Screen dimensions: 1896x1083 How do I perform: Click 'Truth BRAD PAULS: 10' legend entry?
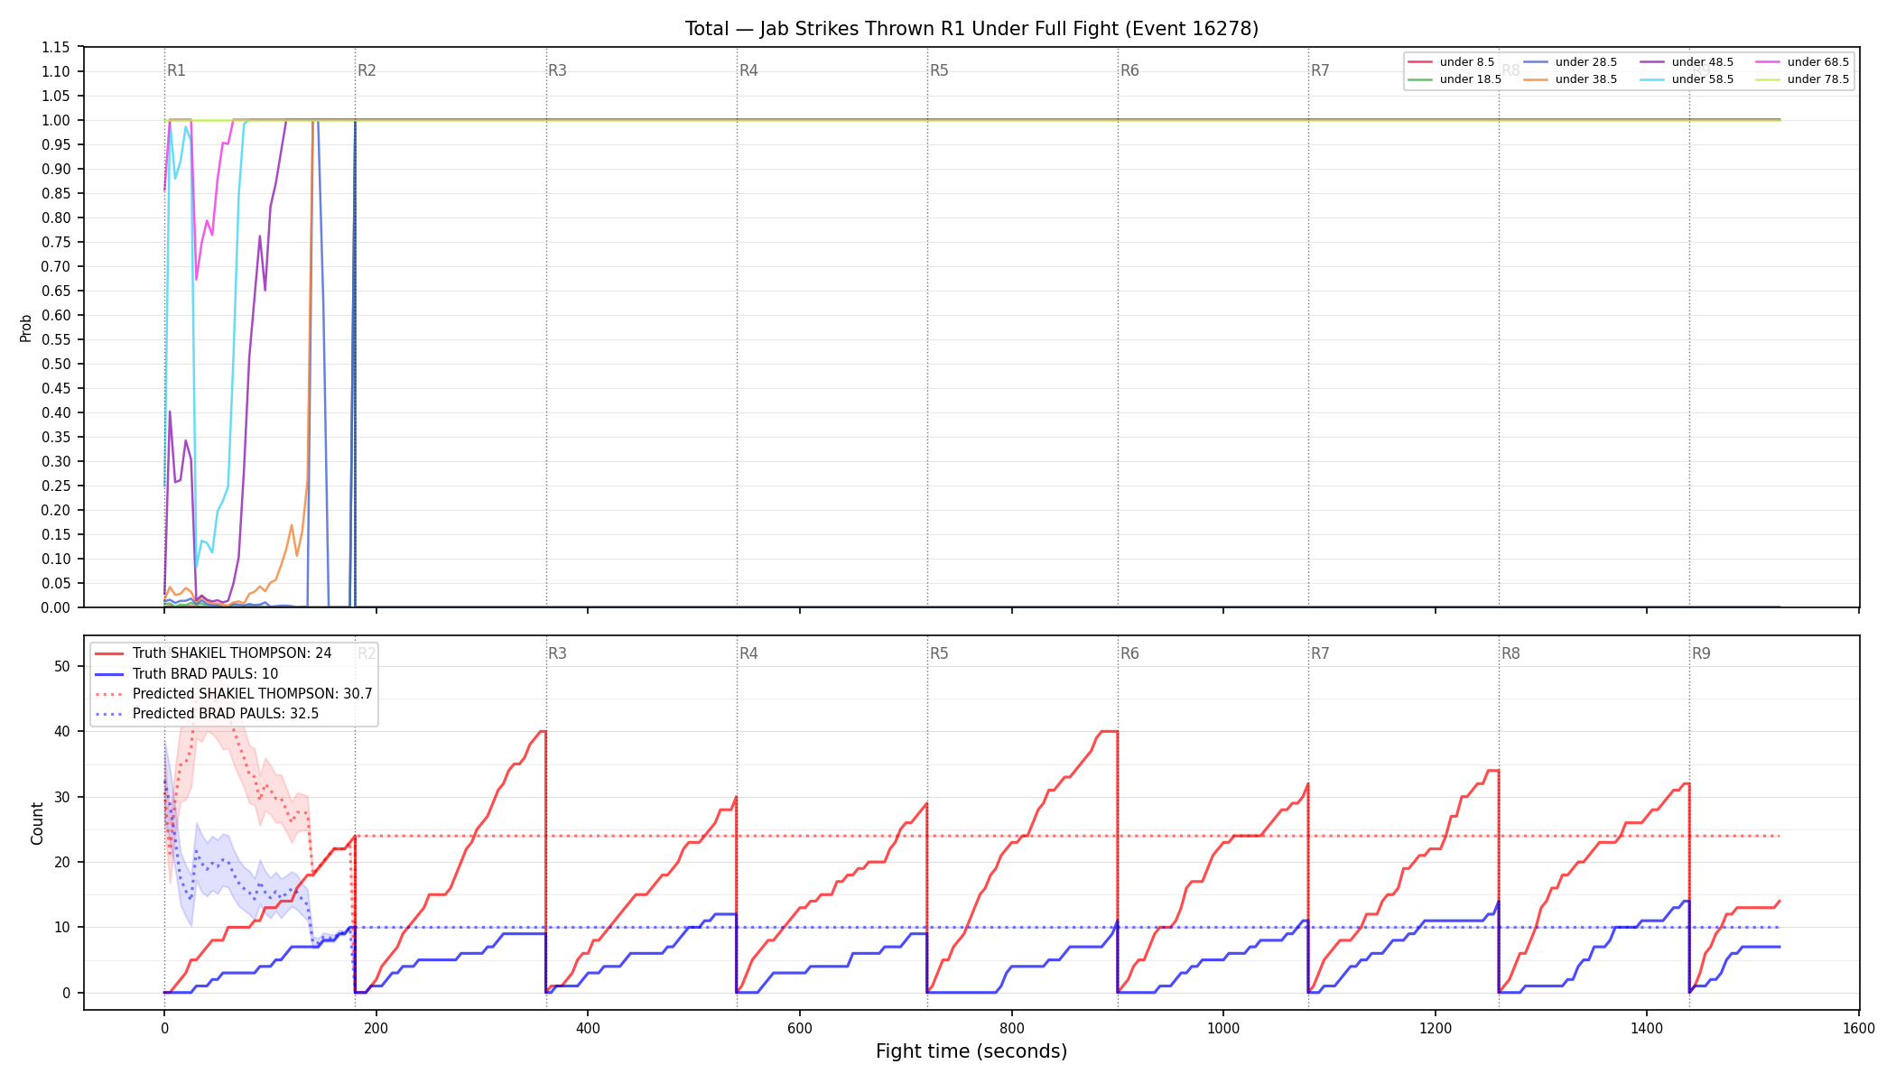[187, 673]
